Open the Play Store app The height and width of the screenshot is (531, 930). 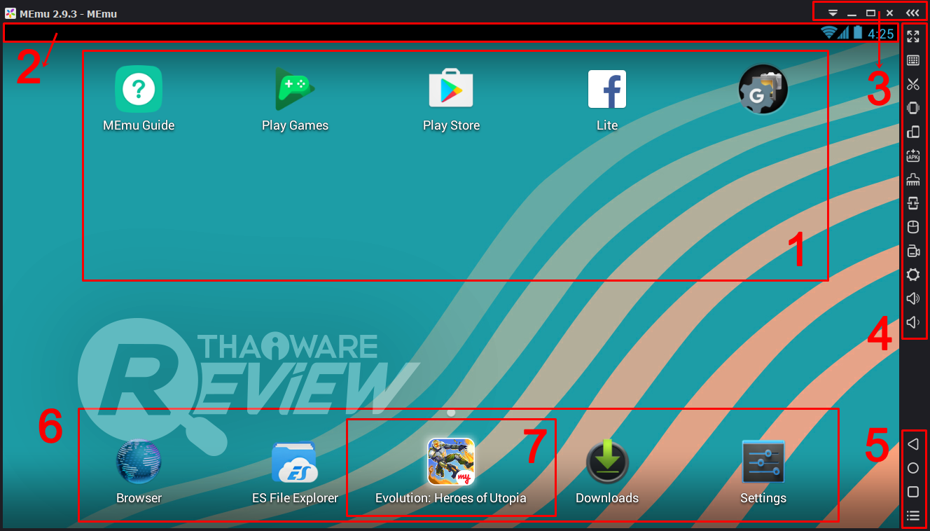click(451, 89)
